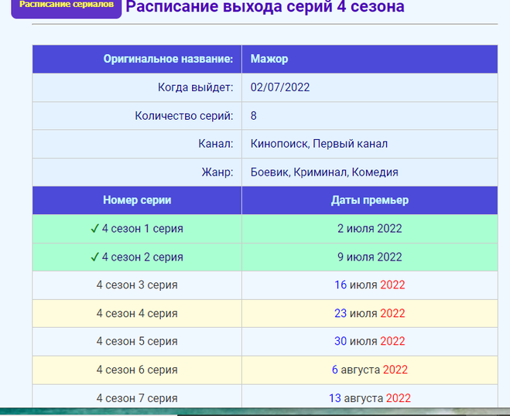Click the premiere date 16 июля 2022
510x416 pixels.
369,285
